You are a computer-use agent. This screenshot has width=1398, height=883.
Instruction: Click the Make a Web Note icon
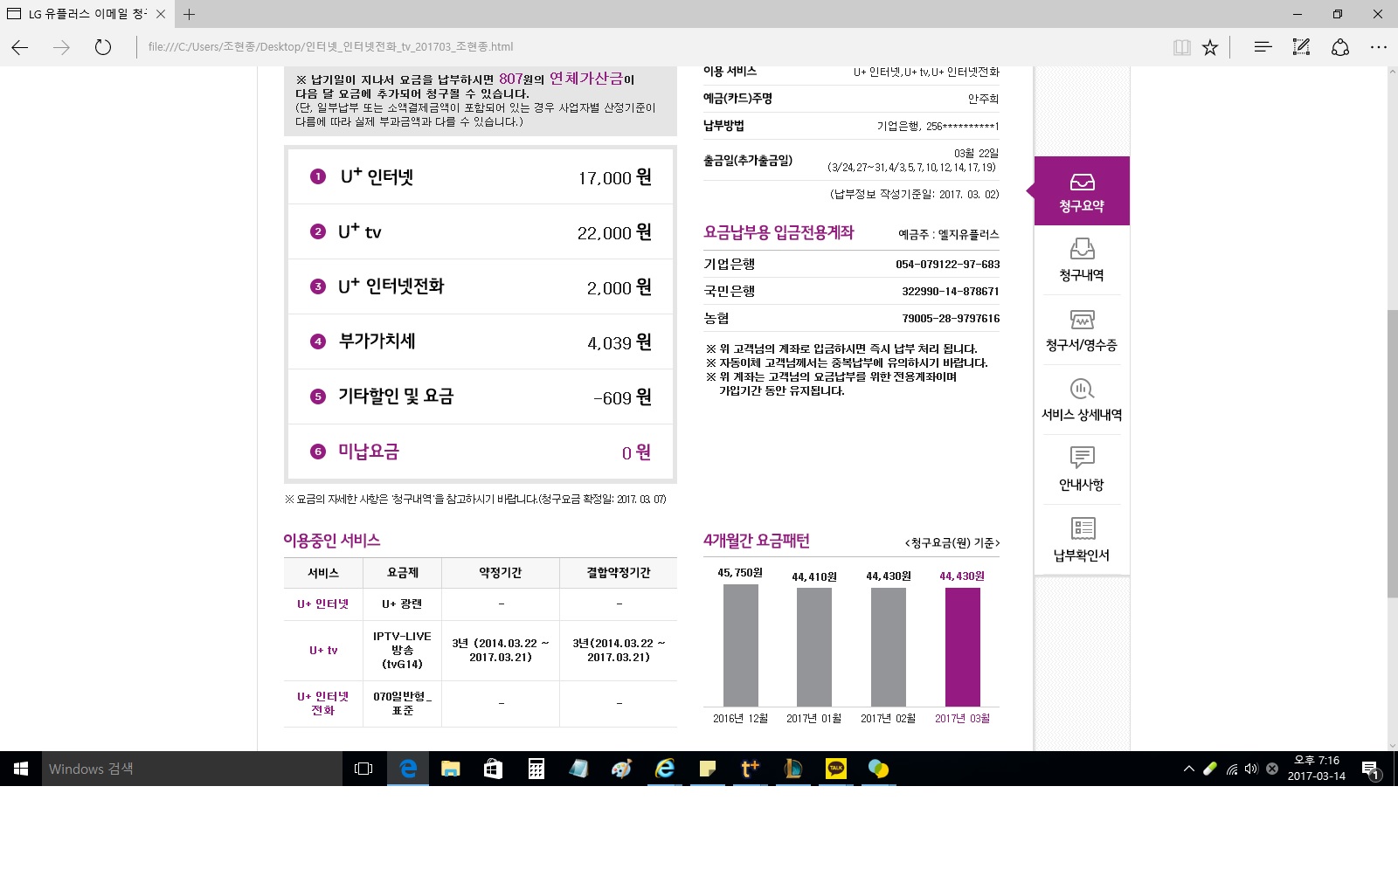click(x=1301, y=47)
